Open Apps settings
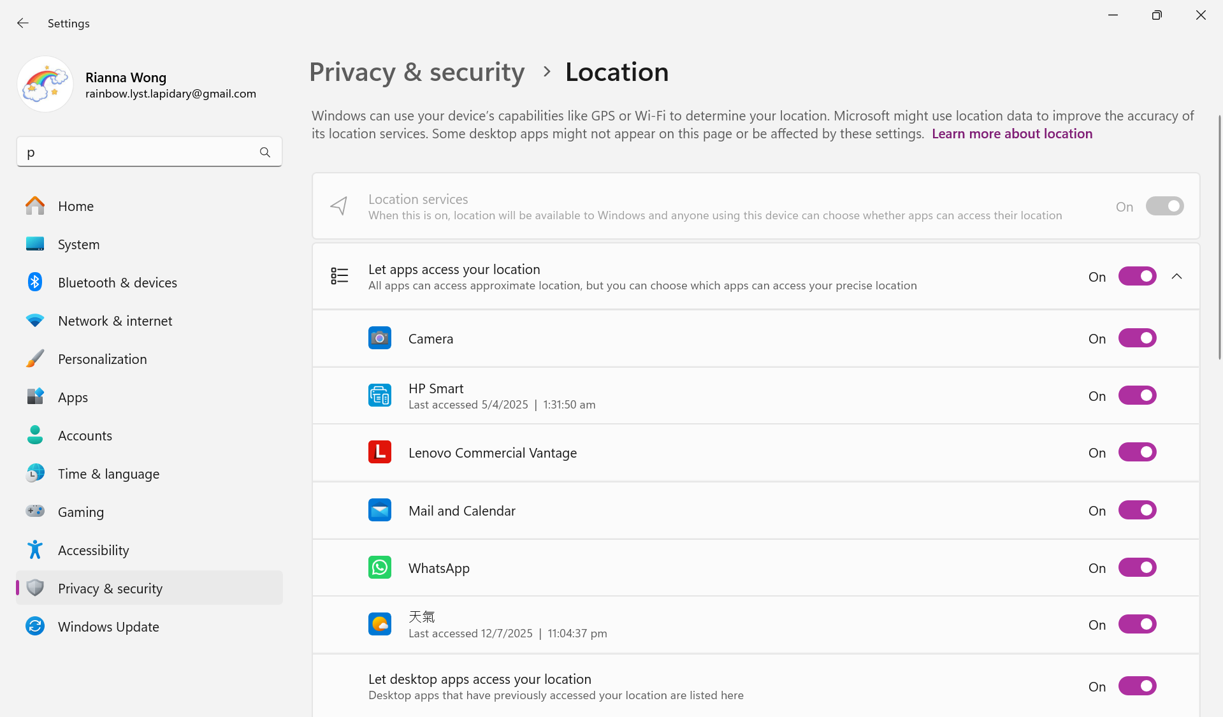The width and height of the screenshot is (1223, 717). point(150,397)
